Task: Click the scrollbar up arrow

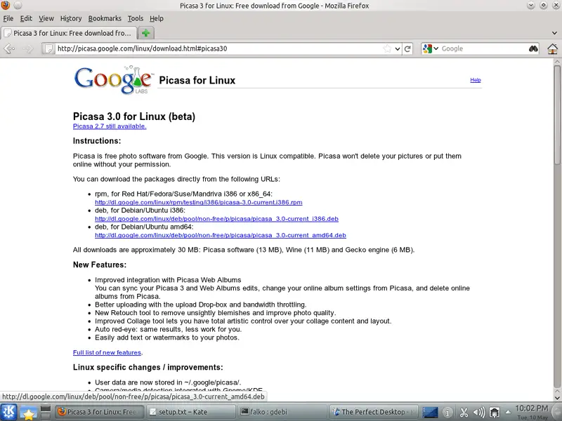Action: 557,62
